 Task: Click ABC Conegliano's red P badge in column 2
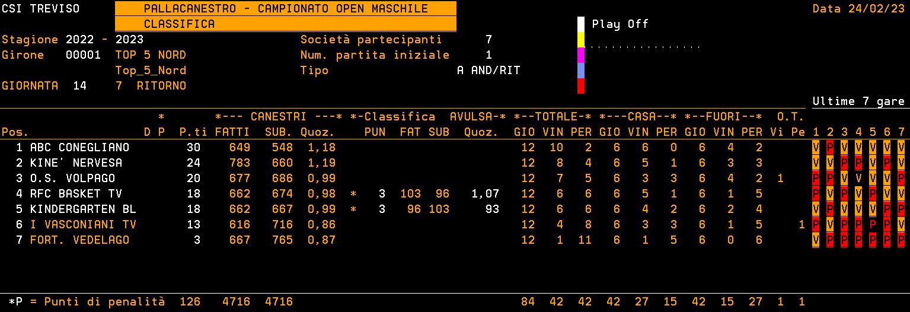coord(830,148)
